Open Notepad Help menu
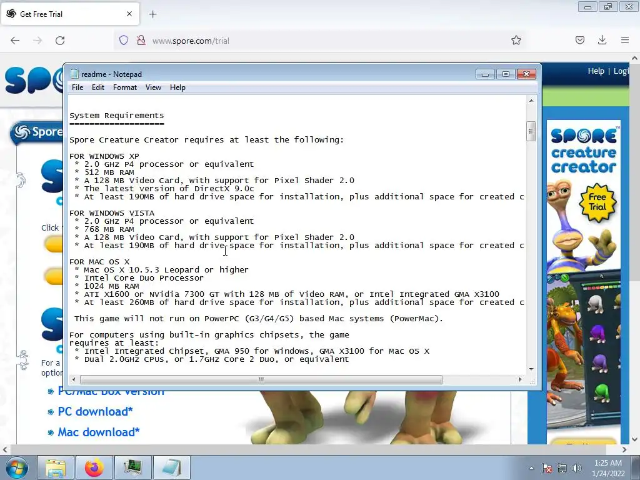Image resolution: width=640 pixels, height=480 pixels. tap(177, 87)
